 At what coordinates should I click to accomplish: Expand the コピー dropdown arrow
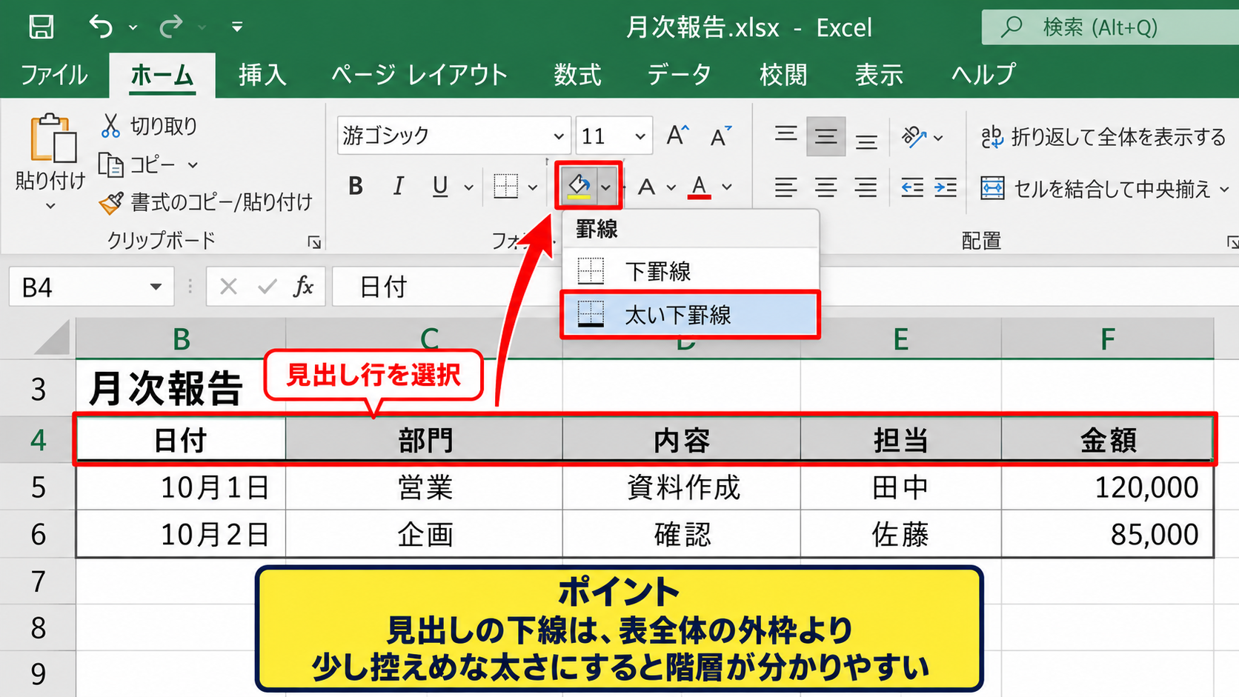click(193, 165)
